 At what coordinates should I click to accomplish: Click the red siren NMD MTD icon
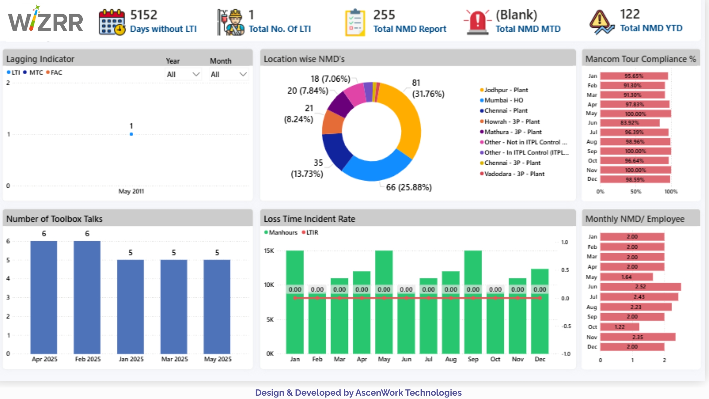[477, 22]
